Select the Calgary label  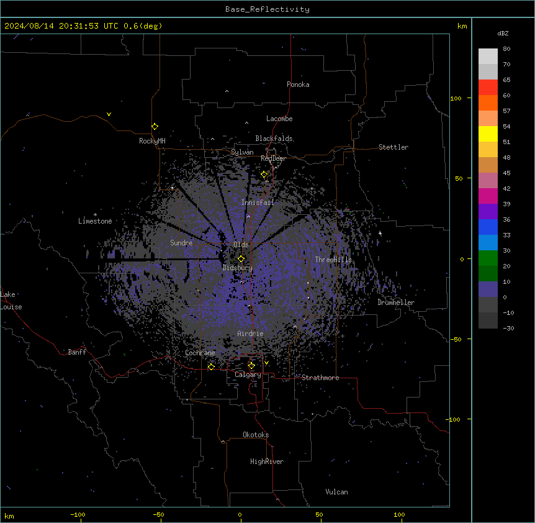pos(248,375)
